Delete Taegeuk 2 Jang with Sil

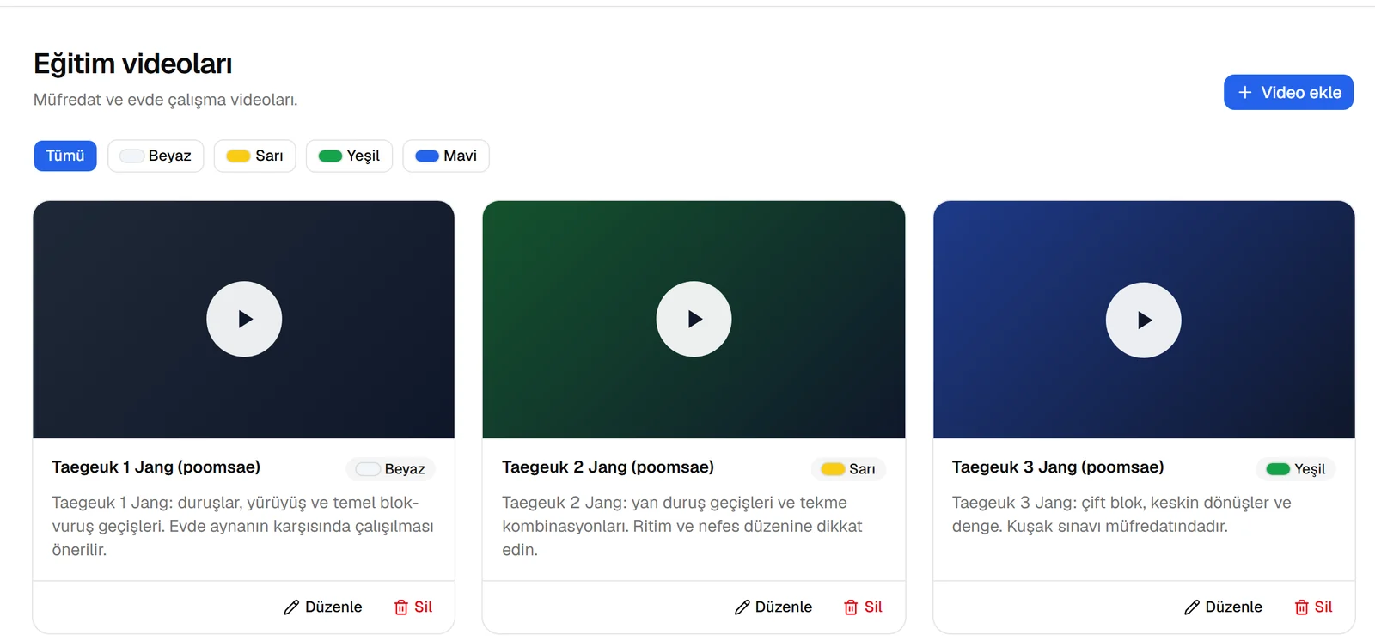point(864,607)
